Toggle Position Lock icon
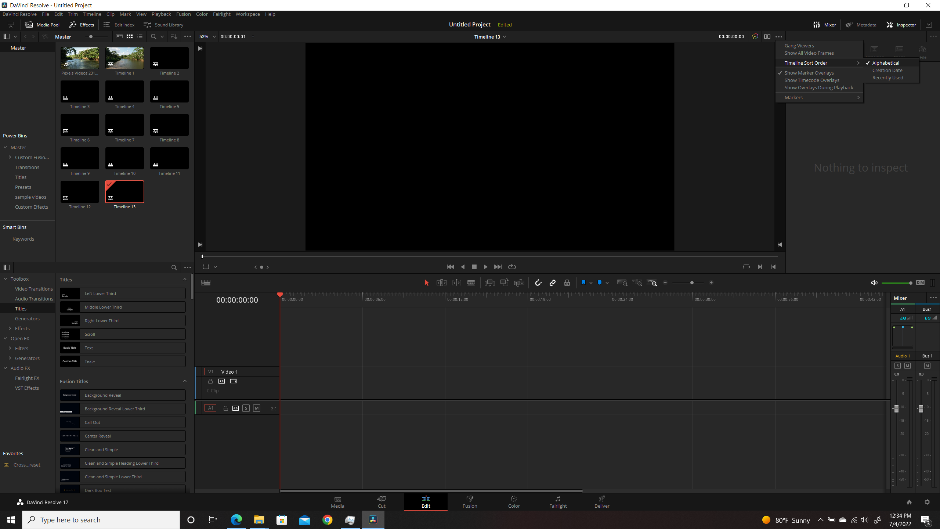The height and width of the screenshot is (529, 940). click(x=567, y=283)
